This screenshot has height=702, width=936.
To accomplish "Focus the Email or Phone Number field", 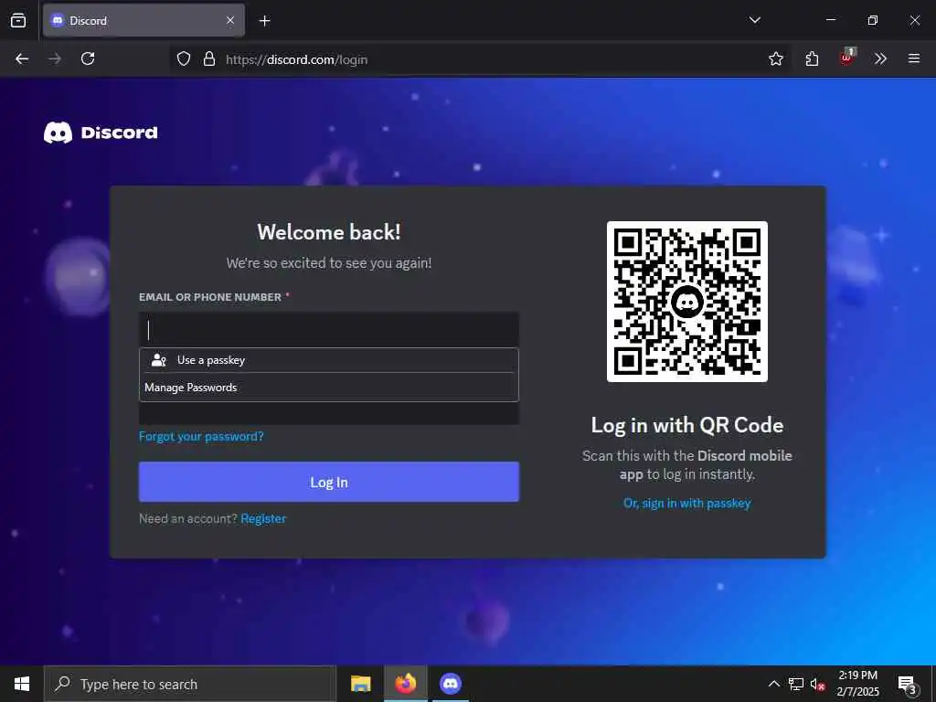I will pyautogui.click(x=329, y=329).
